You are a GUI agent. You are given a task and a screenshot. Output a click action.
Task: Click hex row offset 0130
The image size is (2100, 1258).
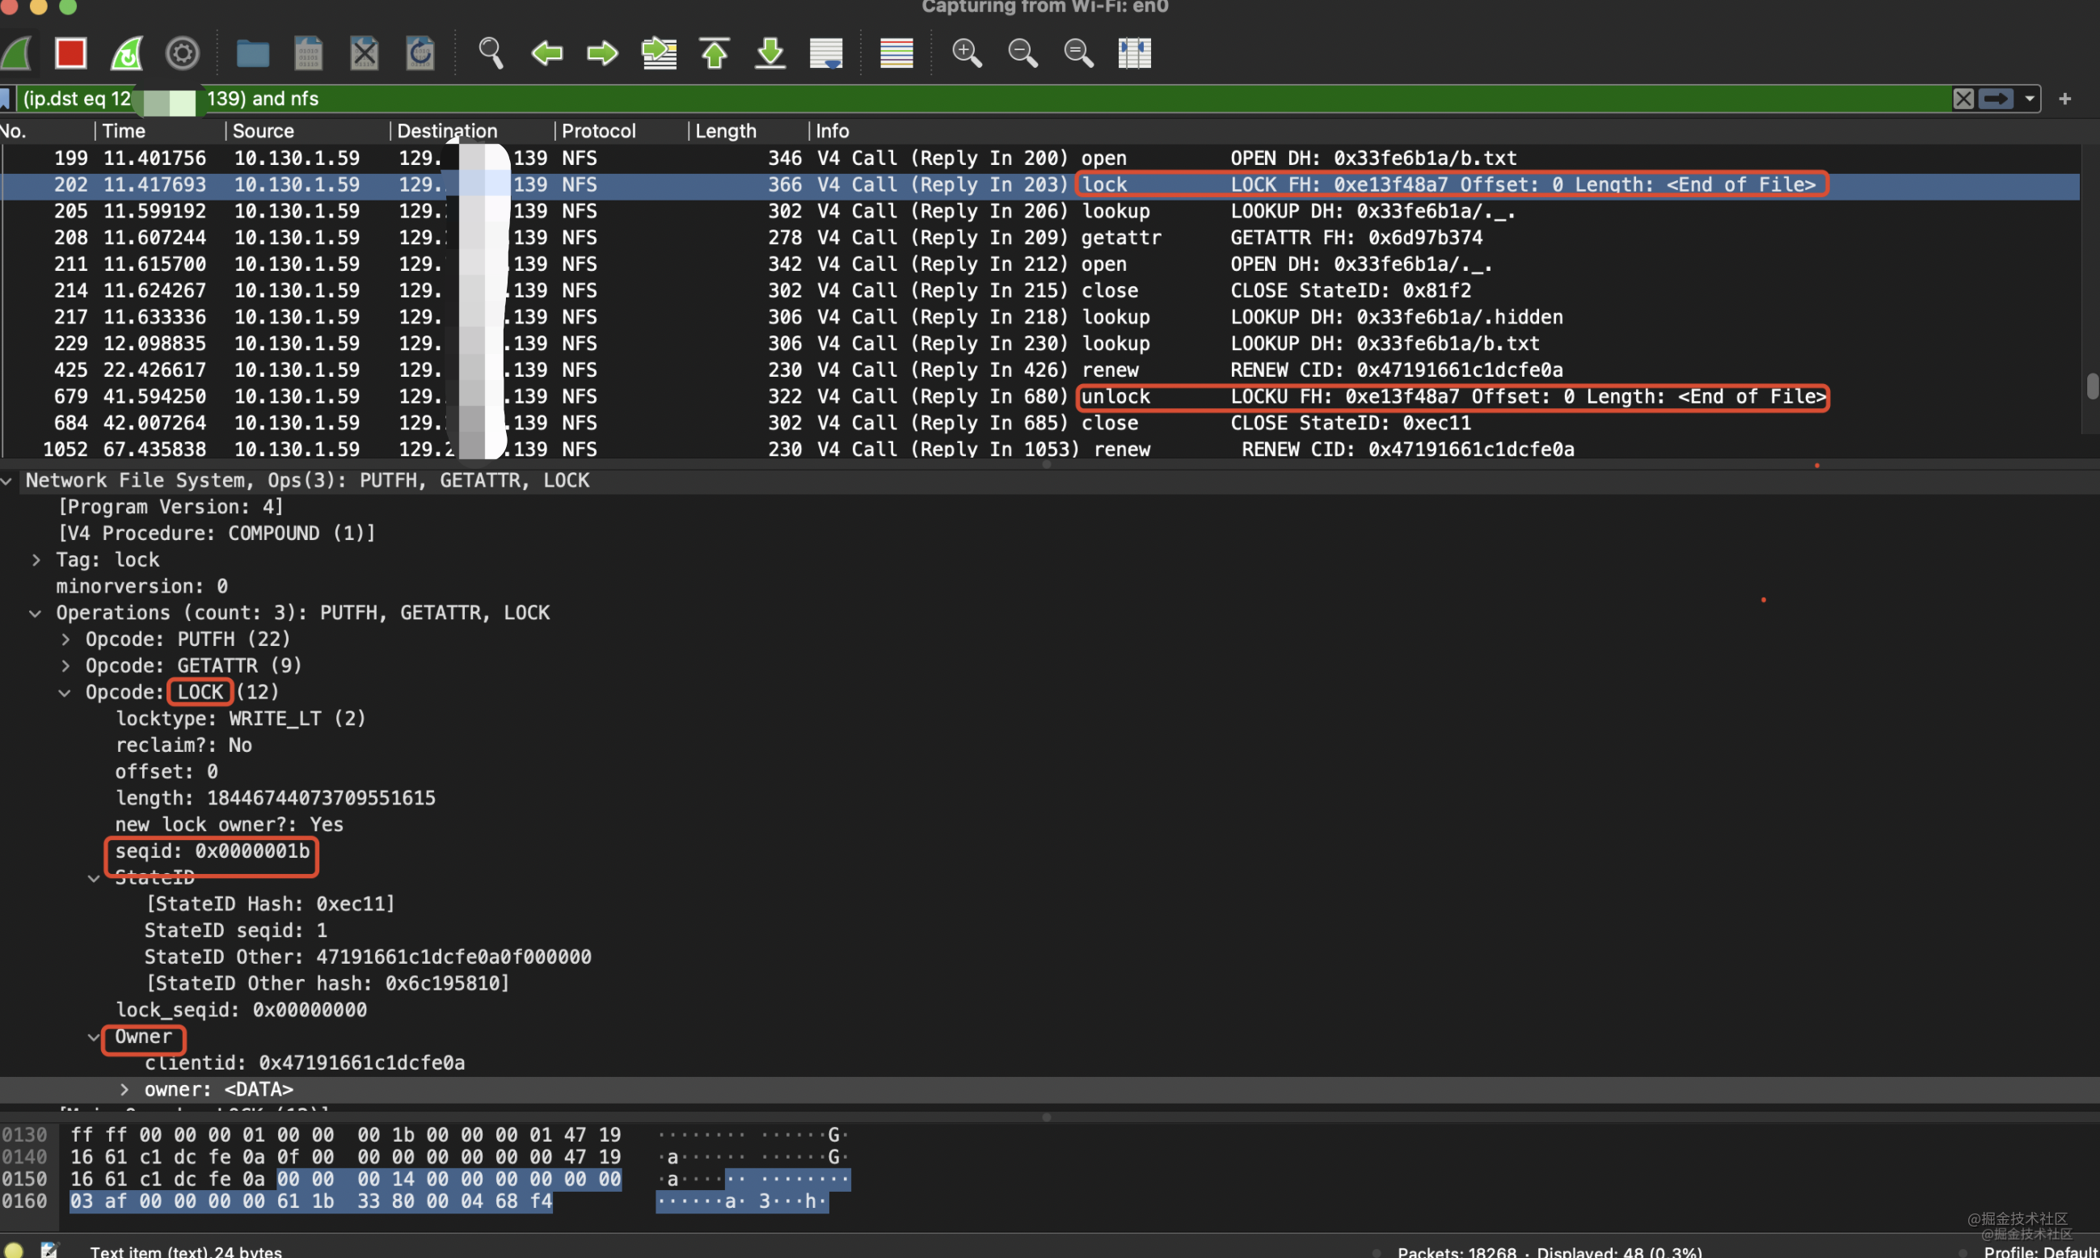tap(24, 1135)
